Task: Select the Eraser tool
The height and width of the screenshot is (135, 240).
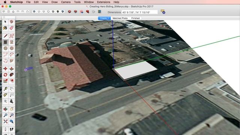Action: coord(12,28)
